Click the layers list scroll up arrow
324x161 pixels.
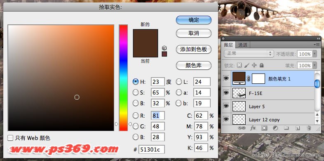click(x=317, y=114)
